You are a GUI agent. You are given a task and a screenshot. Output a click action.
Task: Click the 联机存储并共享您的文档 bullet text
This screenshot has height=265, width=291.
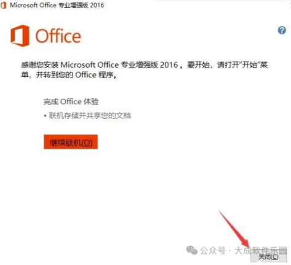click(x=90, y=116)
